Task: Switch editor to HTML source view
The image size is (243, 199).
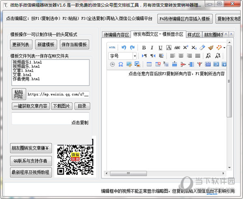Action: point(112,48)
